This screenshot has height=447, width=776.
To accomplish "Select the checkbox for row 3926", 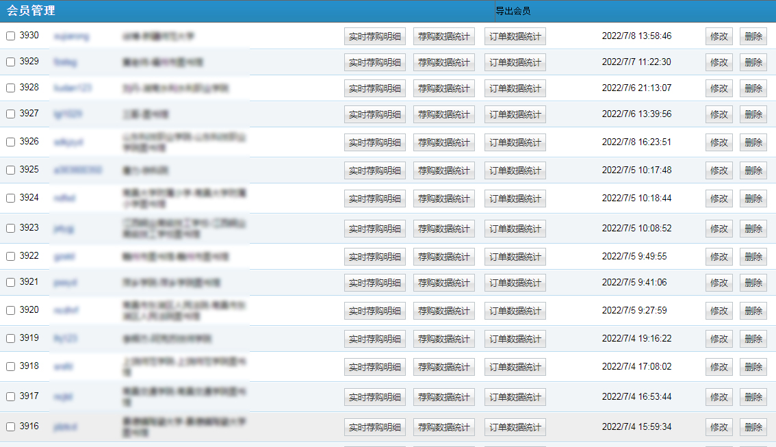I will pos(10,142).
